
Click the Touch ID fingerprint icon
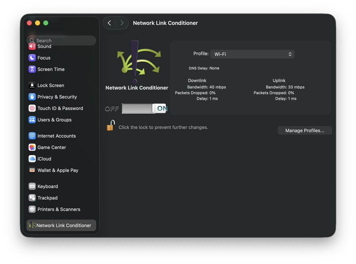[x=32, y=108]
